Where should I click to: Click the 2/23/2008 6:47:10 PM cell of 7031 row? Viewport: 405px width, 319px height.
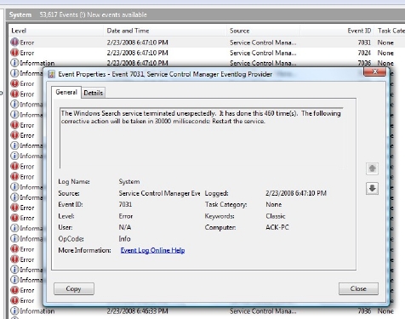137,43
